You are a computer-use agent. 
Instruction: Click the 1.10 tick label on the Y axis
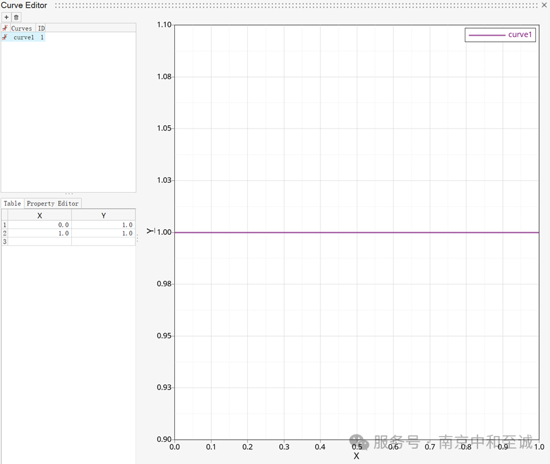(164, 25)
